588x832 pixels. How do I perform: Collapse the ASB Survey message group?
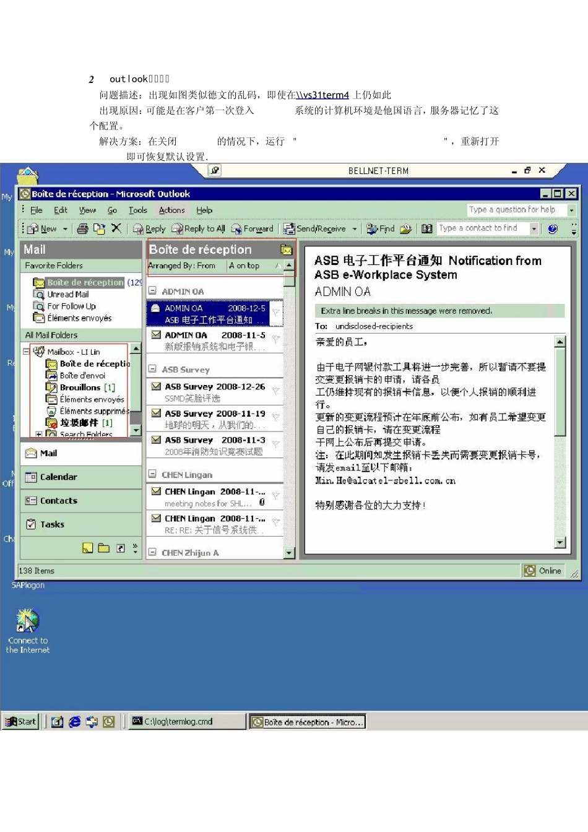tap(152, 368)
